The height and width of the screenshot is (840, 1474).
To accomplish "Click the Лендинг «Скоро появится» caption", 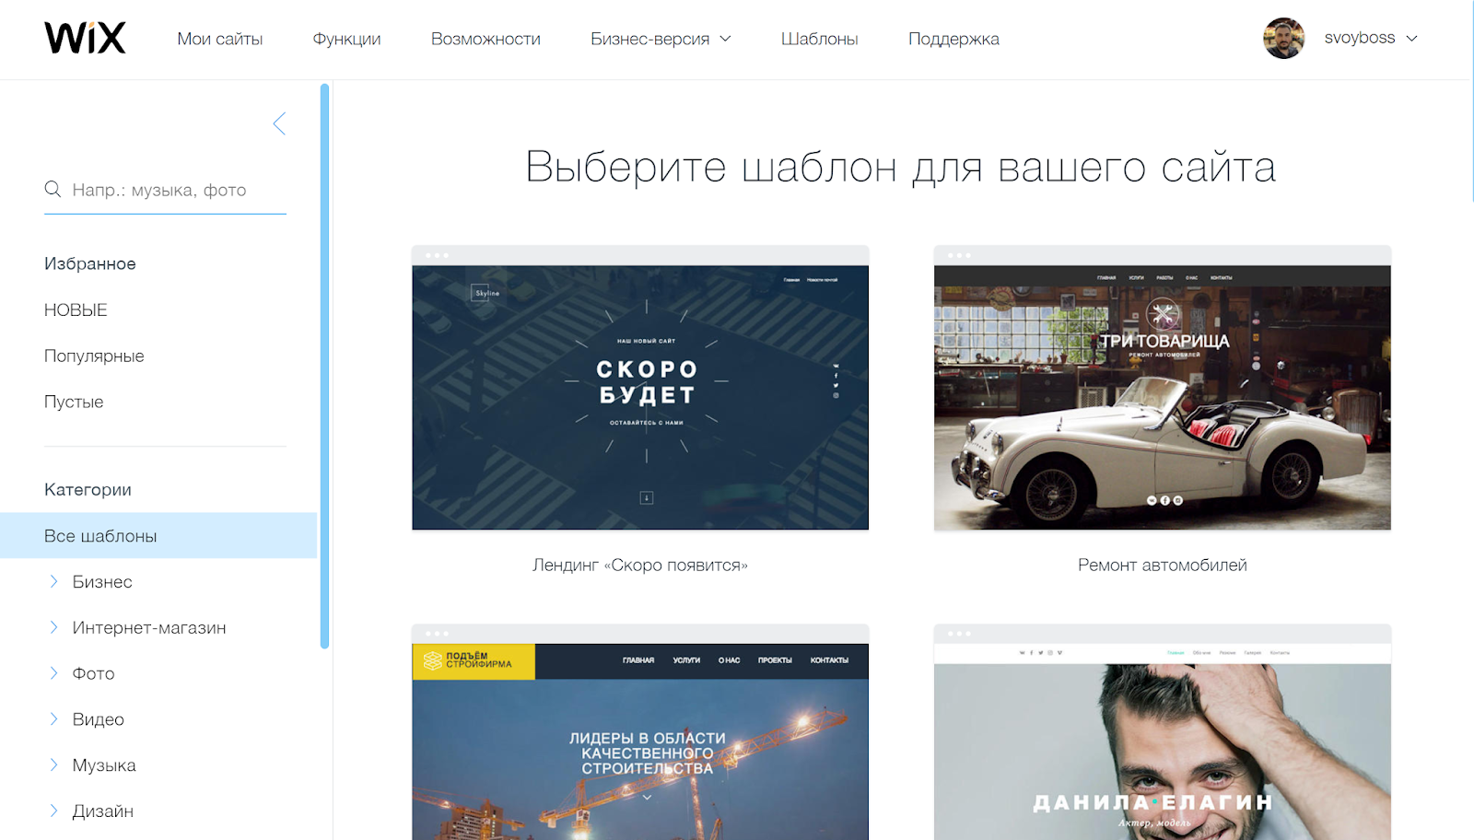I will pos(640,565).
